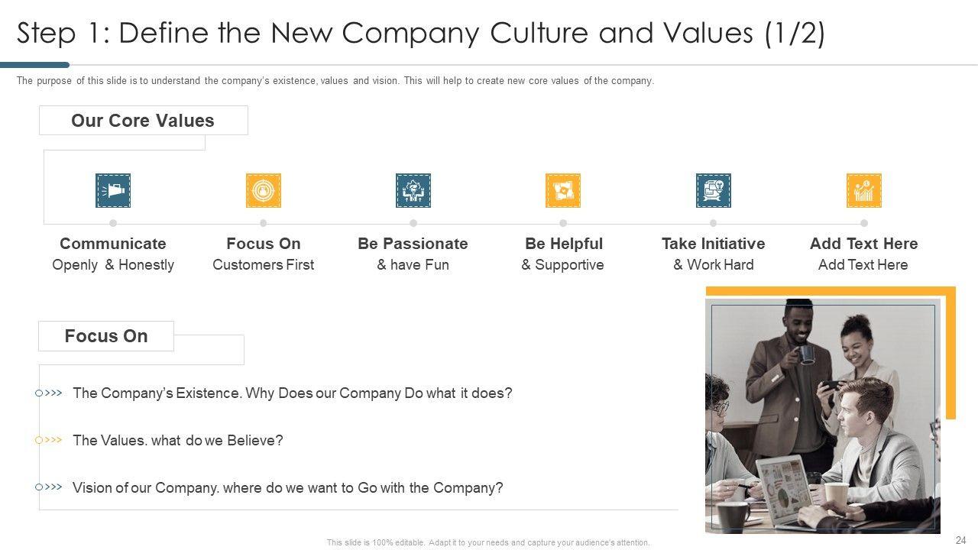The width and height of the screenshot is (978, 550).
Task: Click the Vision of our Company bullet text
Action: (287, 487)
